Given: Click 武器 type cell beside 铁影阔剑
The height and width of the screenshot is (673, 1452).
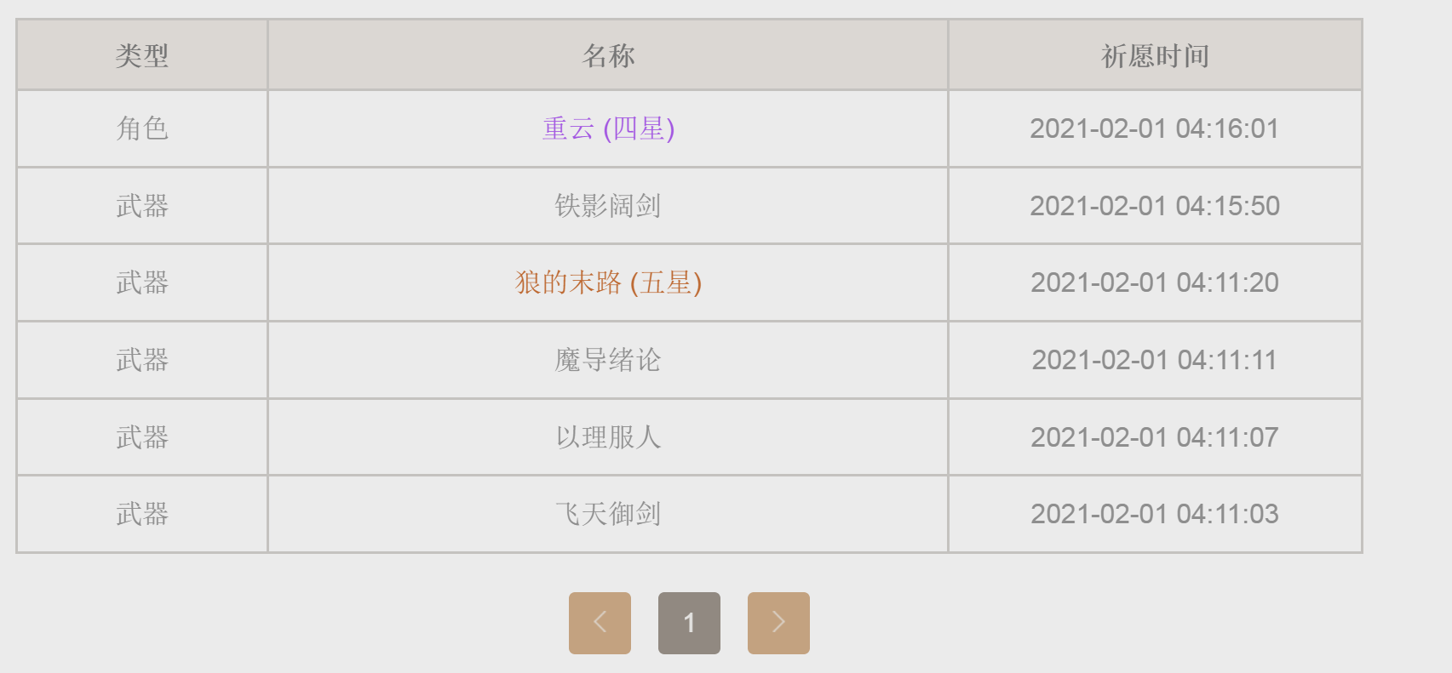Looking at the screenshot, I should (142, 206).
